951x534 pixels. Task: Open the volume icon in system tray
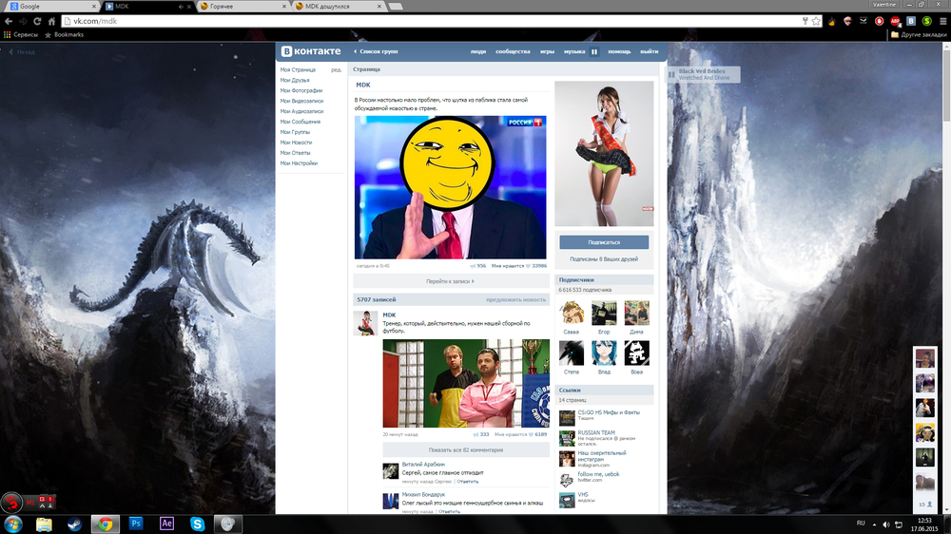click(x=886, y=524)
